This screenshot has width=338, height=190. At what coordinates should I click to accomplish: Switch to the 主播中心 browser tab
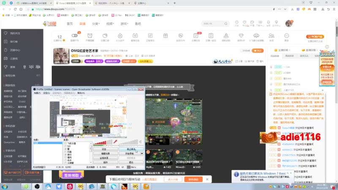151,3
